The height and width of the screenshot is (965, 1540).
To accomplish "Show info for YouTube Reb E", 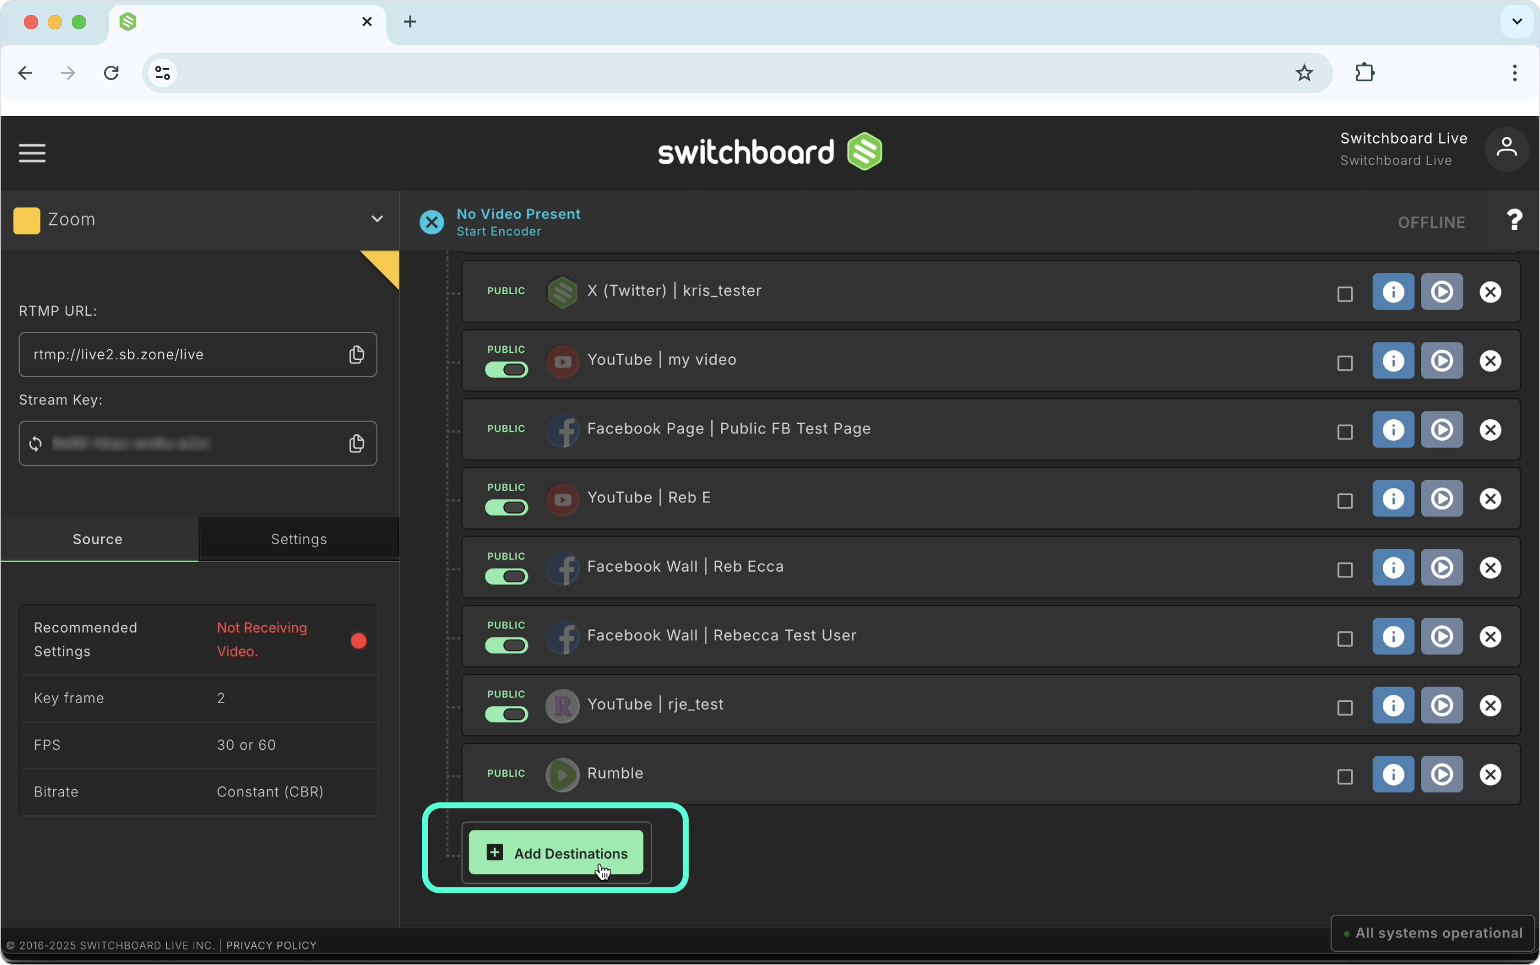I will point(1392,499).
